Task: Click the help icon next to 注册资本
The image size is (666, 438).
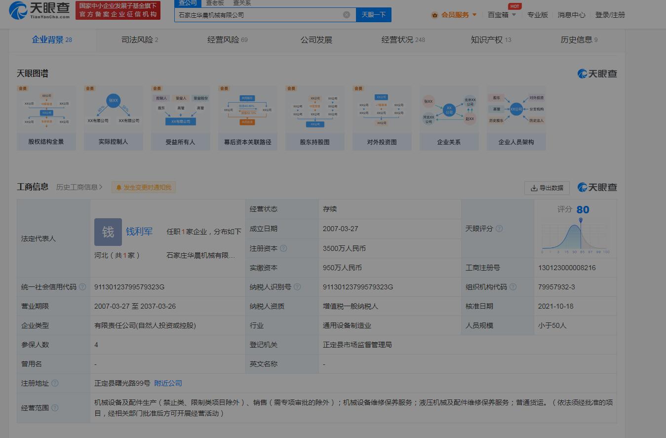Action: tap(283, 248)
